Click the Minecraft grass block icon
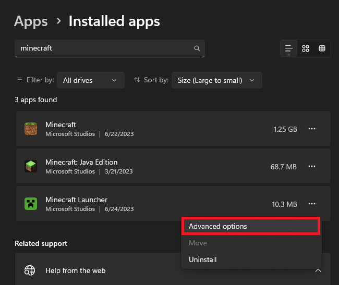This screenshot has height=285, width=339. 31,129
